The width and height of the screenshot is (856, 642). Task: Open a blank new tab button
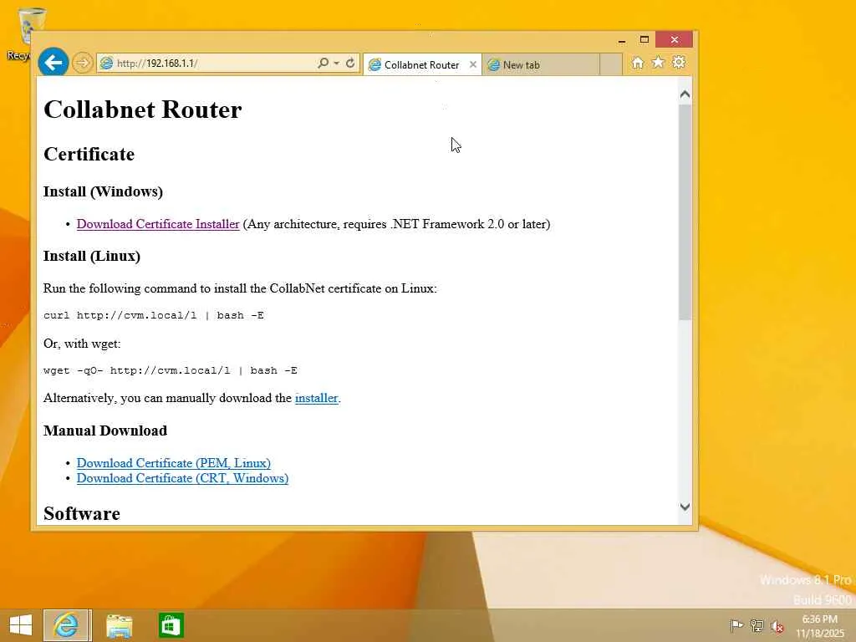tap(611, 64)
